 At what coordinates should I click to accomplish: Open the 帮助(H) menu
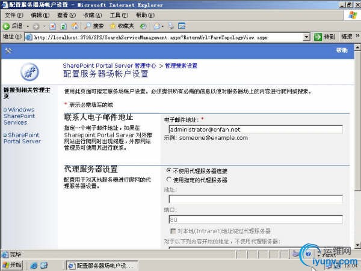point(145,16)
